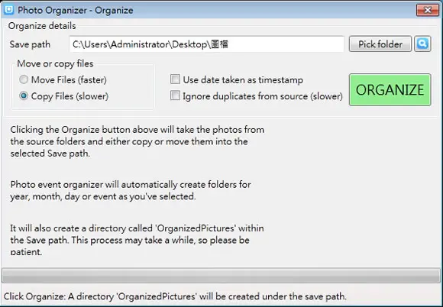
Task: Tick Ignore duplicates from source checkbox
Action: [175, 95]
